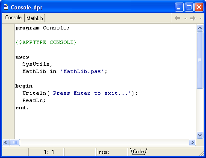Click on 'SysUtils,' in uses clause
The image size is (206, 158).
click(x=38, y=64)
